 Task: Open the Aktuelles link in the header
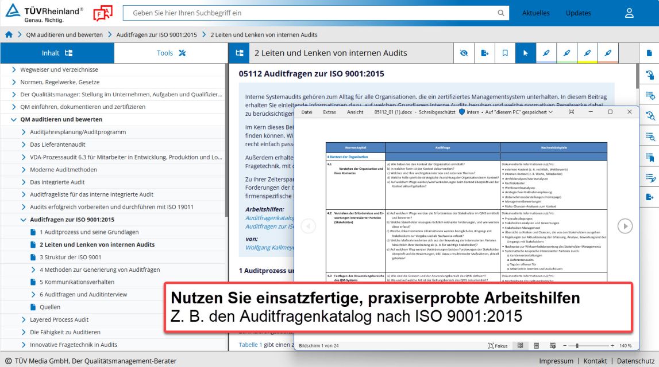(x=535, y=13)
